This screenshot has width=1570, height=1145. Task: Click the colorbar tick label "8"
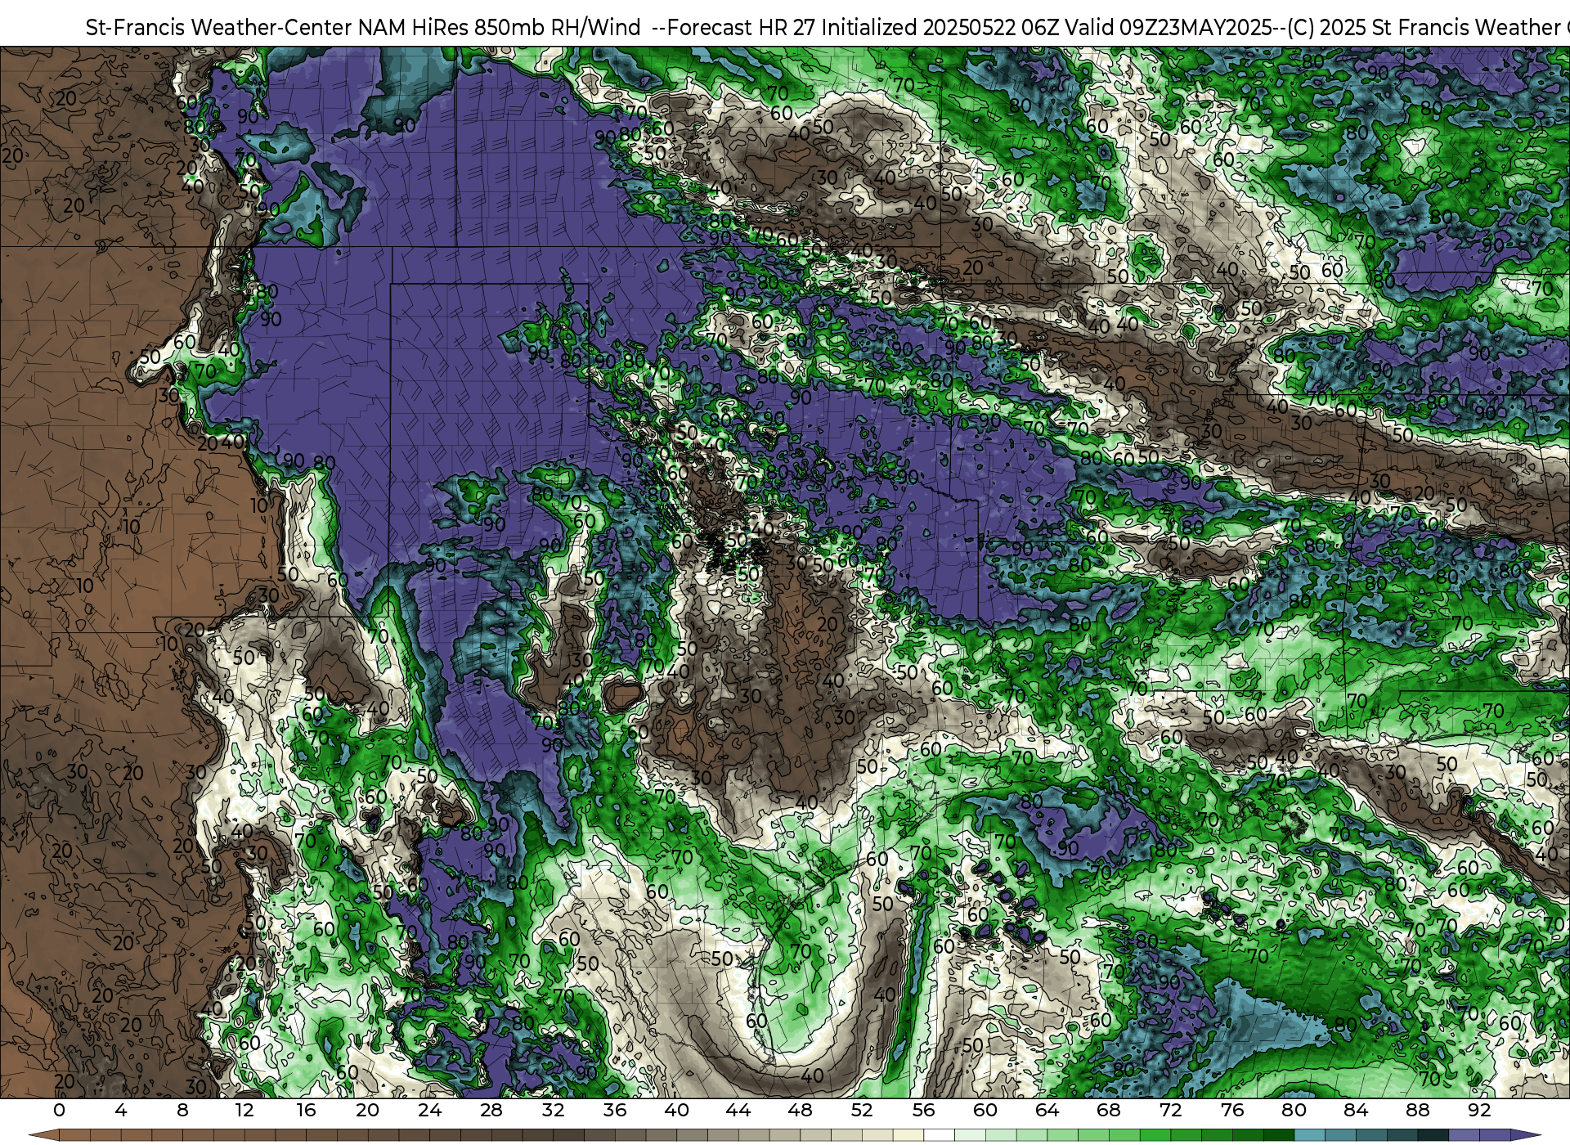coord(182,1111)
